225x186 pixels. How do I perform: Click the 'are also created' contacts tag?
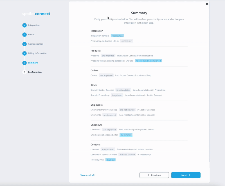127,155
